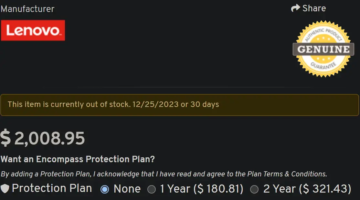Click the dollar sign before the price
Image resolution: width=360 pixels, height=200 pixels.
5,138
